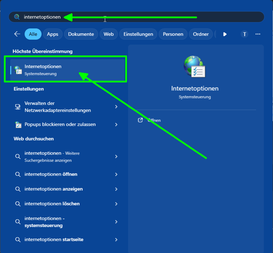Screen dimensions: 273x253
Task: Switch to the Ordner filter tab
Action: pyautogui.click(x=201, y=34)
